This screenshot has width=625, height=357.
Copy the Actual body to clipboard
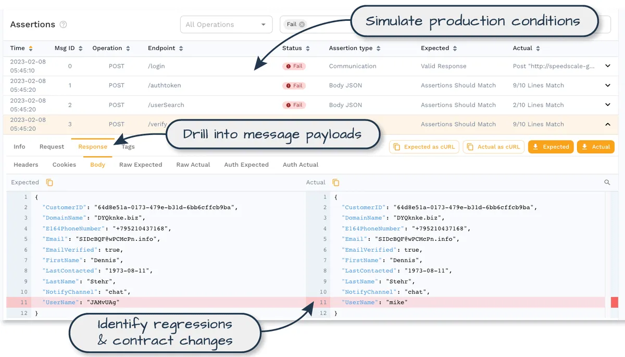(336, 182)
